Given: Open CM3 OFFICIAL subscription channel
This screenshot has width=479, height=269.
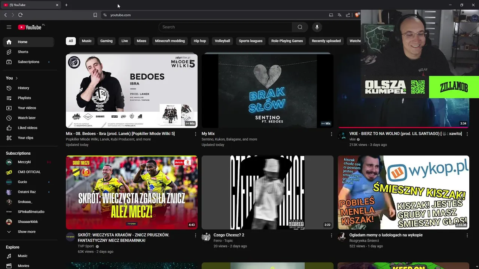Looking at the screenshot, I should click(28, 172).
